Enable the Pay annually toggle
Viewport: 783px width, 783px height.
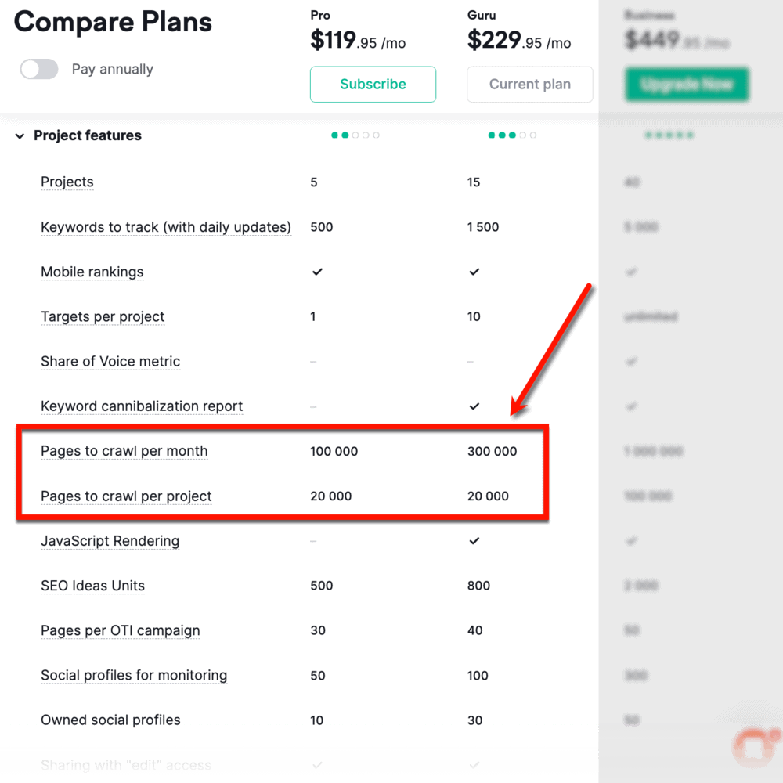point(39,69)
